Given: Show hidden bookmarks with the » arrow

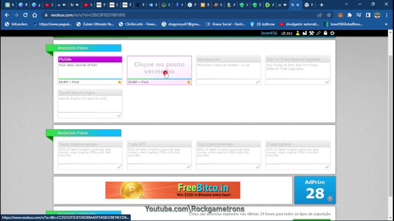Looking at the screenshot, I should click(x=386, y=24).
